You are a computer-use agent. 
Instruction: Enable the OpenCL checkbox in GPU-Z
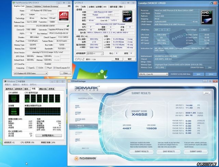pos(27,68)
